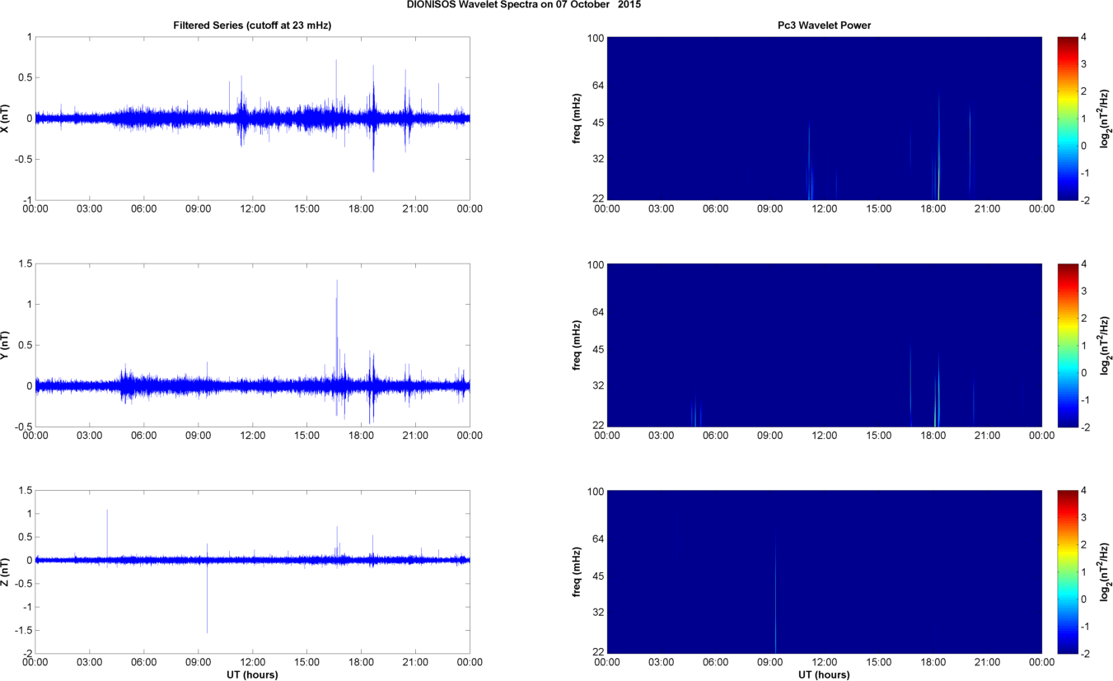
Task: Click the 09:00 tick under the bottom spectrogram
Action: [x=770, y=662]
